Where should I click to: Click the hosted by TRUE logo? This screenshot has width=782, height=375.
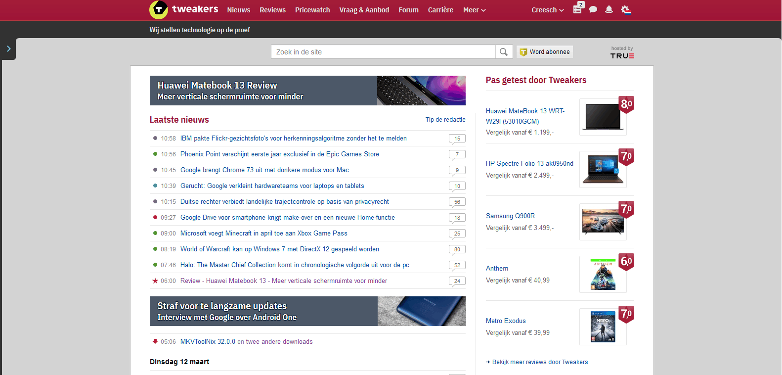[622, 52]
